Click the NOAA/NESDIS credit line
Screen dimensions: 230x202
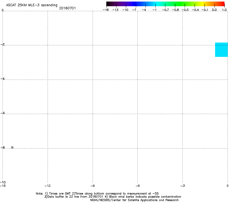click(134, 200)
